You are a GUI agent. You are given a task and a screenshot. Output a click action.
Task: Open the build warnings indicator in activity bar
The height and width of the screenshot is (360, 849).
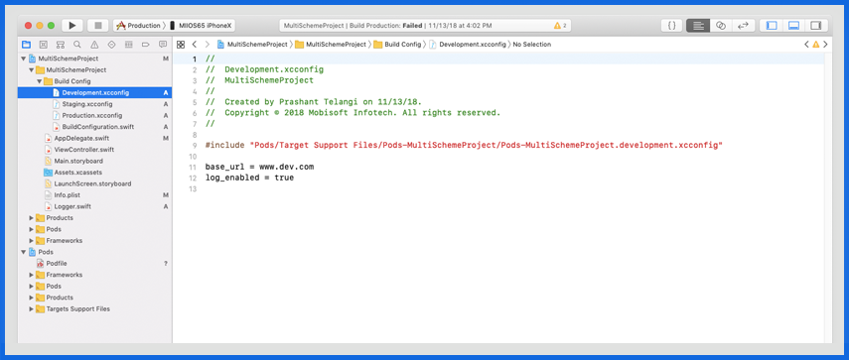point(560,26)
